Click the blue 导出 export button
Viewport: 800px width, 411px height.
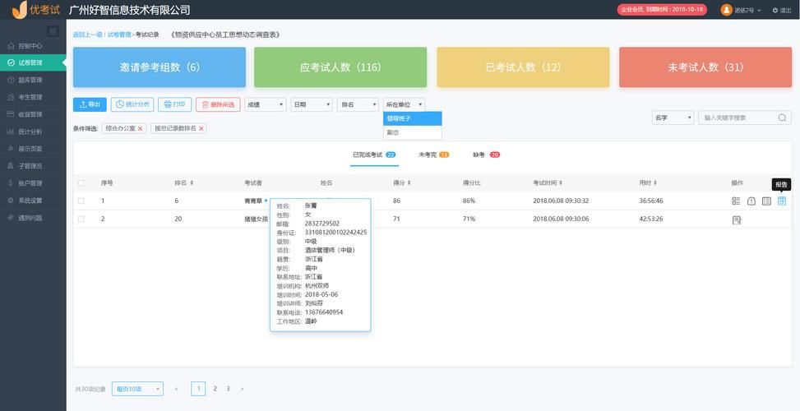[x=90, y=104]
